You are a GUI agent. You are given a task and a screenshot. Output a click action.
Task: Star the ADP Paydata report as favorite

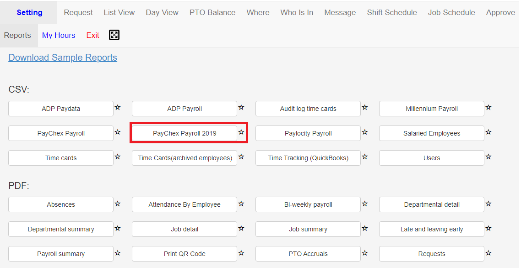click(118, 108)
